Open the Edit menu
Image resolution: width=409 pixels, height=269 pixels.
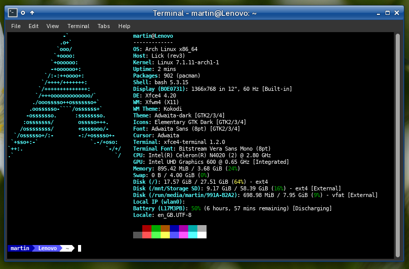(x=33, y=26)
